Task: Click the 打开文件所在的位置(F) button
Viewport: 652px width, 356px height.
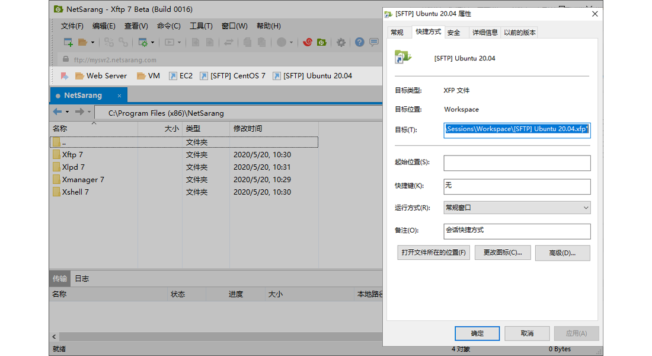Action: coord(433,252)
